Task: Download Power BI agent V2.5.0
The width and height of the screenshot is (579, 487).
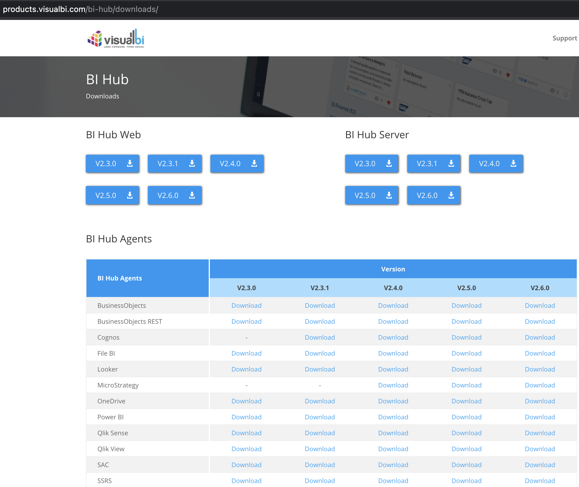Action: coord(466,417)
